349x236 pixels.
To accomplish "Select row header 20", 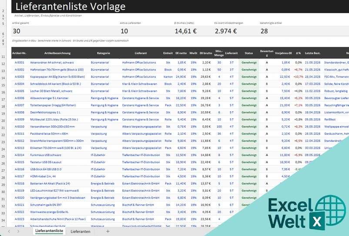I will [x=3, y=121].
